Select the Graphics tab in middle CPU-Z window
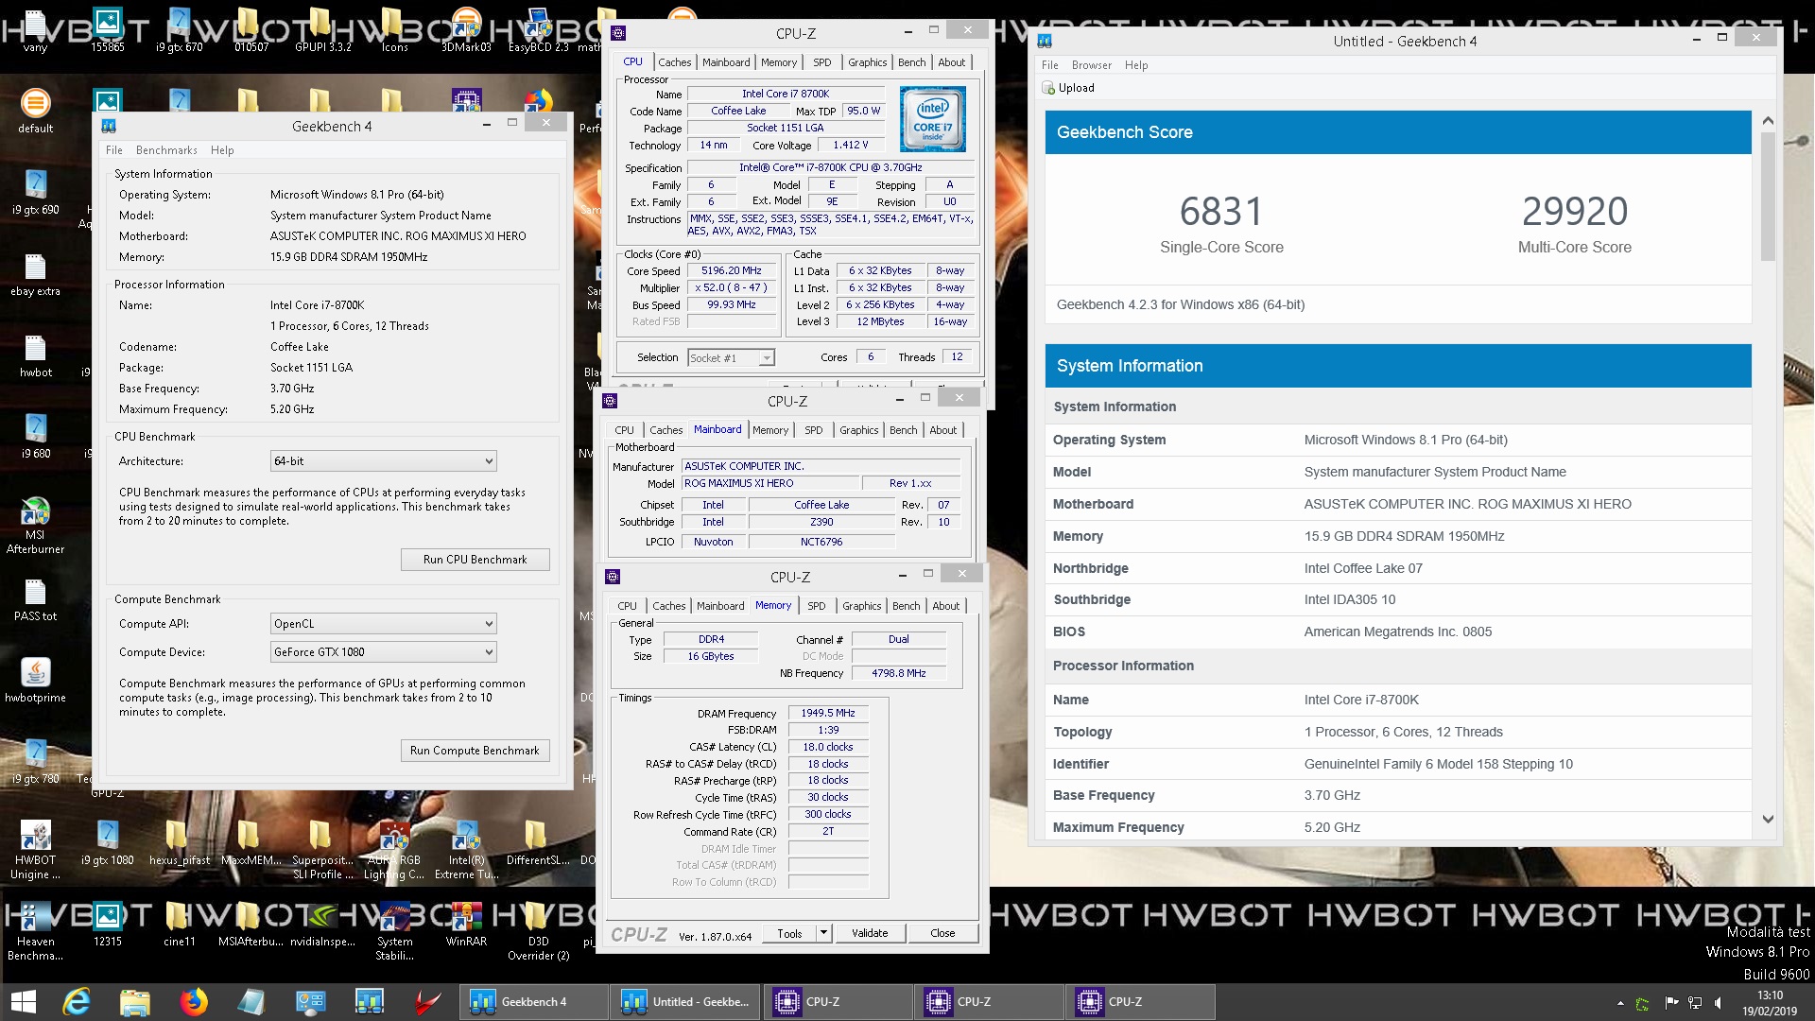The width and height of the screenshot is (1815, 1021). point(858,430)
